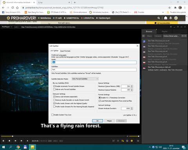Open the Prohardver messages envelope icon
This screenshot has height=150, width=188.
click(166, 18)
